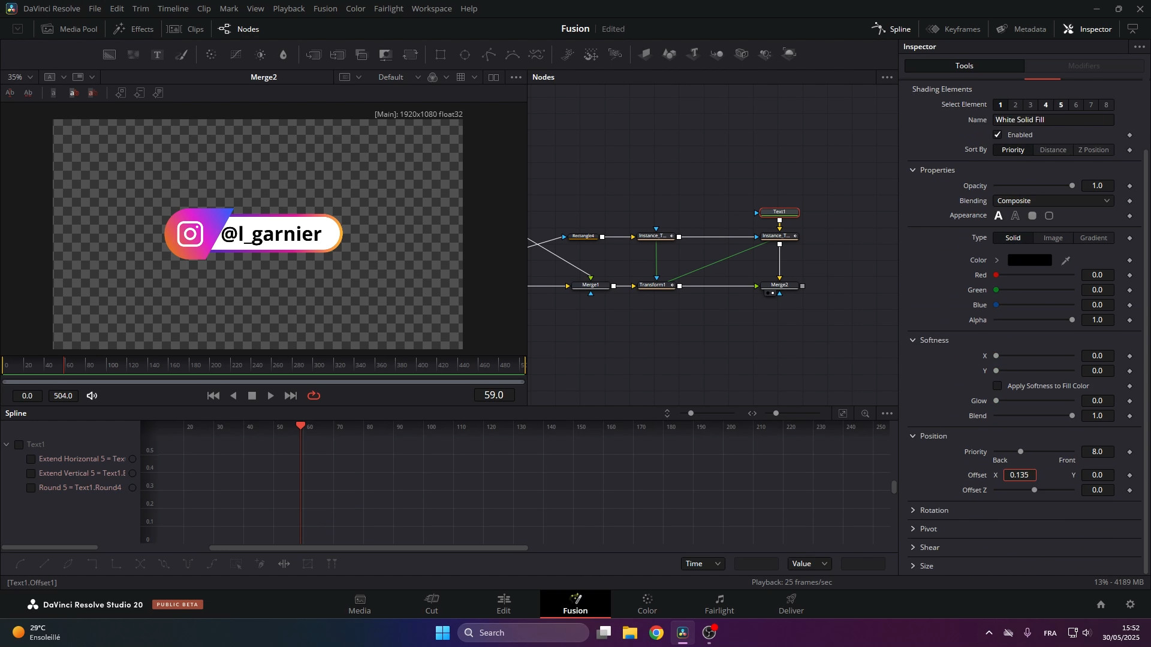Collapse the Properties section
This screenshot has height=647, width=1151.
[x=913, y=170]
